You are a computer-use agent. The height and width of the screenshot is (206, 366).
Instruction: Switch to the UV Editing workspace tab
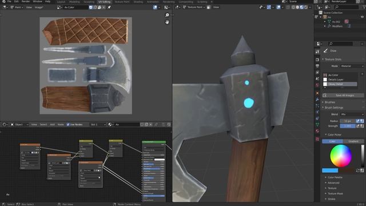[104, 2]
